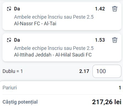The width and height of the screenshot is (123, 108).
Task: Click the Pariuri row
Action: coord(62,88)
